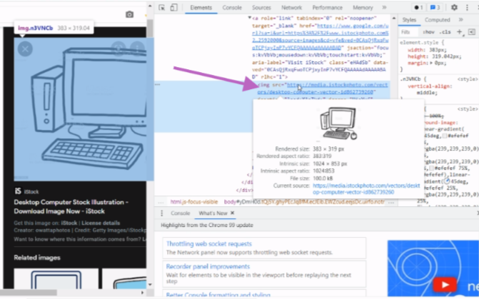
Task: Open the Performance tab
Action: 327,8
